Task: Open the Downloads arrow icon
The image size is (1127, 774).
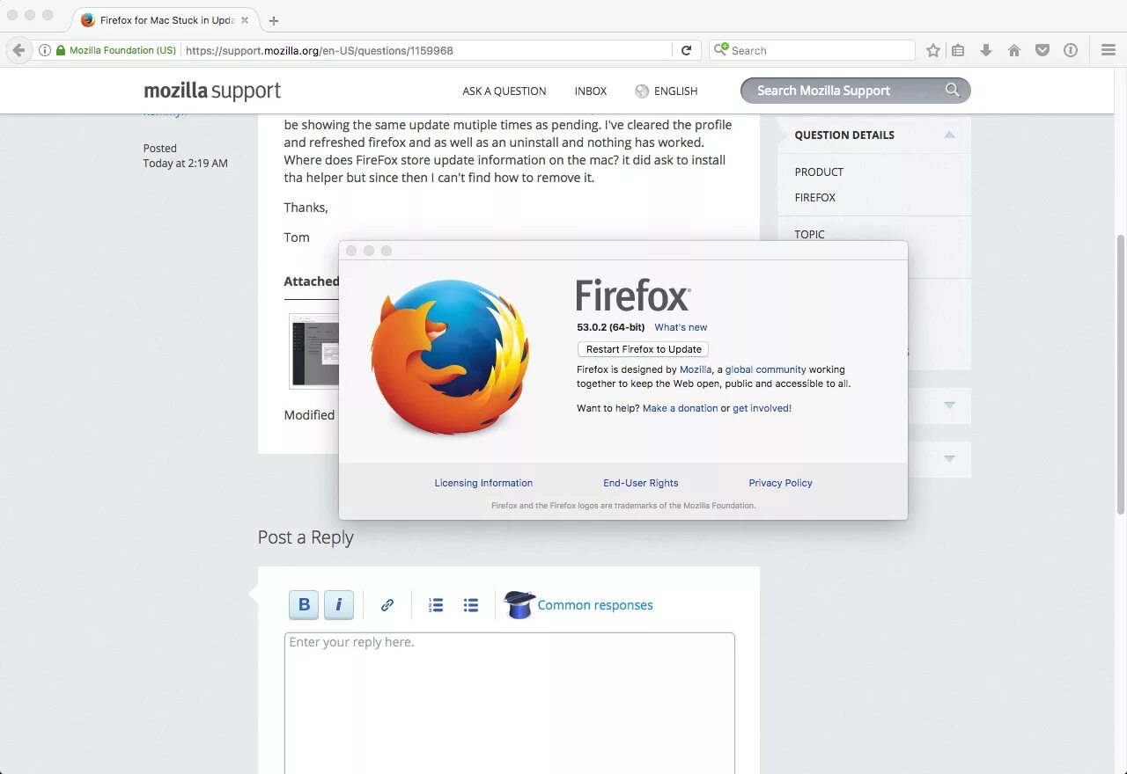Action: pos(986,50)
